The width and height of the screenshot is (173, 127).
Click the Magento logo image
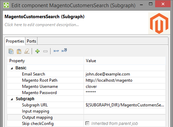(159, 23)
